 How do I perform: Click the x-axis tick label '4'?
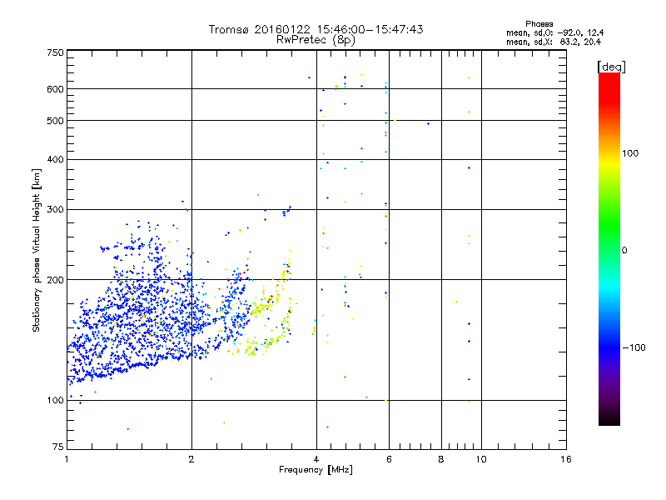pos(316,459)
